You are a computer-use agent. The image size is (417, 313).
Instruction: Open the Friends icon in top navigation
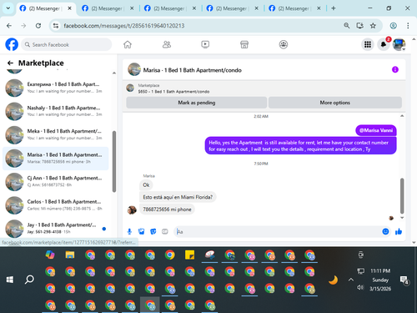(167, 44)
